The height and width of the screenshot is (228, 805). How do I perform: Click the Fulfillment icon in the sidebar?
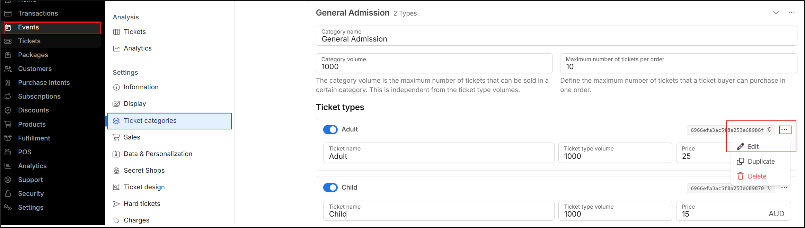[x=8, y=138]
